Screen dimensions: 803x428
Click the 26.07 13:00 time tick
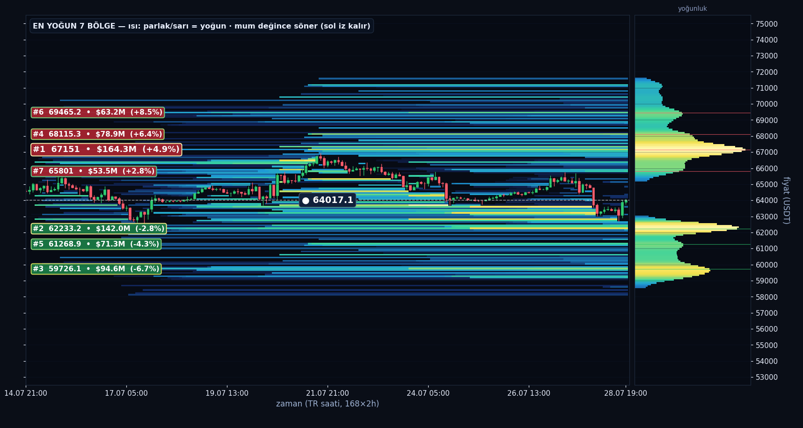pos(529,393)
